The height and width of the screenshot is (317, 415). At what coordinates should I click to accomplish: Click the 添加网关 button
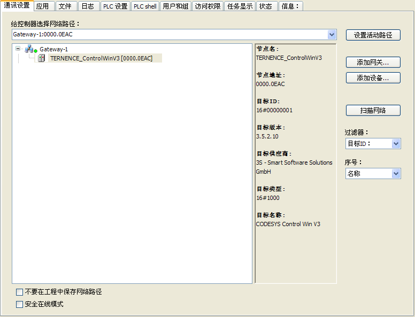tap(373, 63)
